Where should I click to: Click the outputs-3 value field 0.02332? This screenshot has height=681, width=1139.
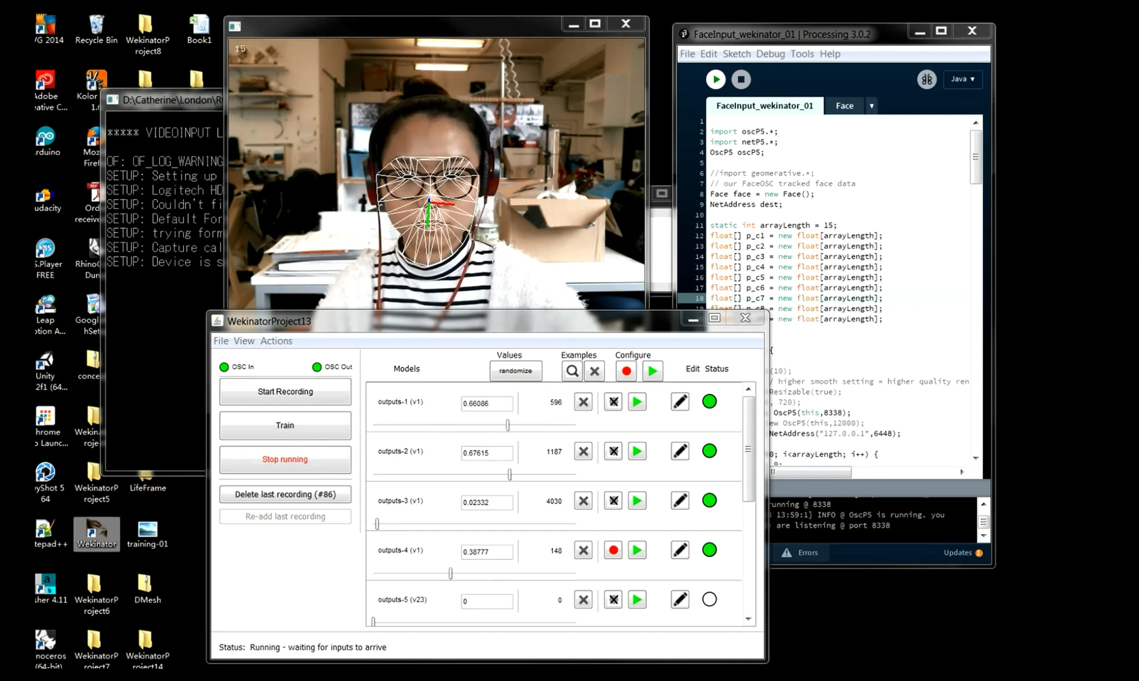pyautogui.click(x=487, y=503)
